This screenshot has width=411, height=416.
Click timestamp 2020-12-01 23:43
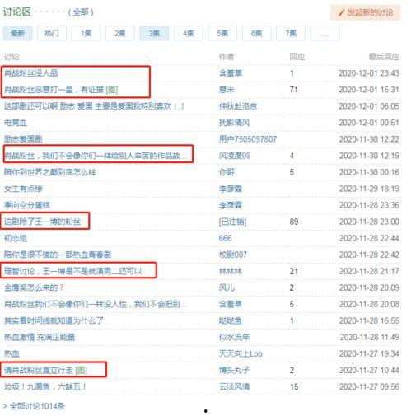point(369,73)
